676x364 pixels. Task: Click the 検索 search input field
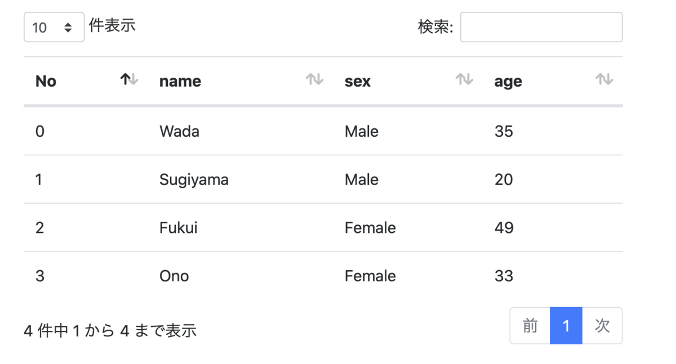point(541,27)
